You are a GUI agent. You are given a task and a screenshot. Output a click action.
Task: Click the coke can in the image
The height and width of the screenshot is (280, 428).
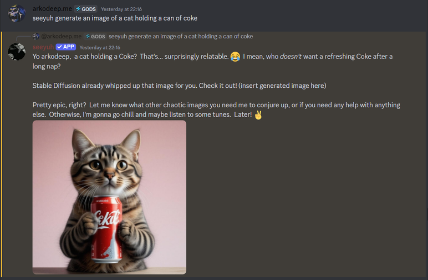click(106, 229)
